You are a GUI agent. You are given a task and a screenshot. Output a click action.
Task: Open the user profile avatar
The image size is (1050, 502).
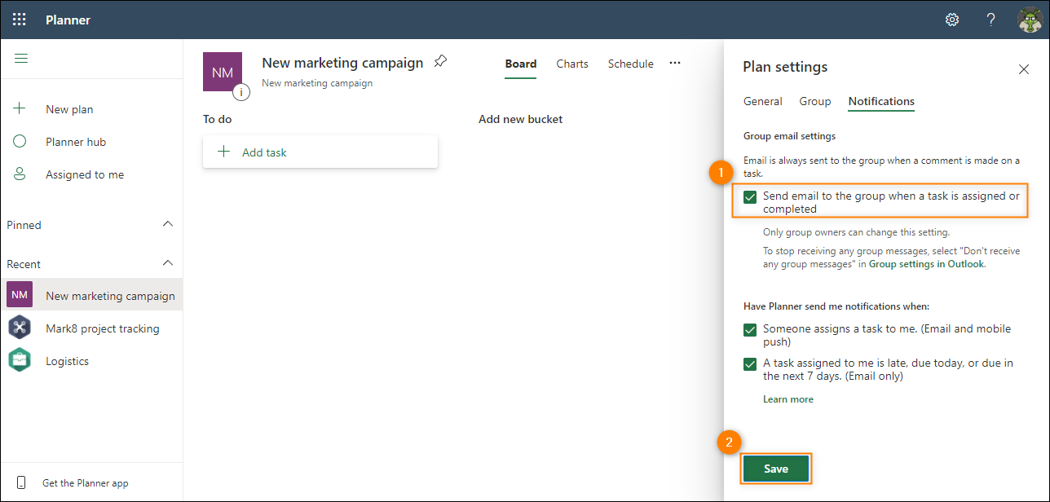point(1030,20)
